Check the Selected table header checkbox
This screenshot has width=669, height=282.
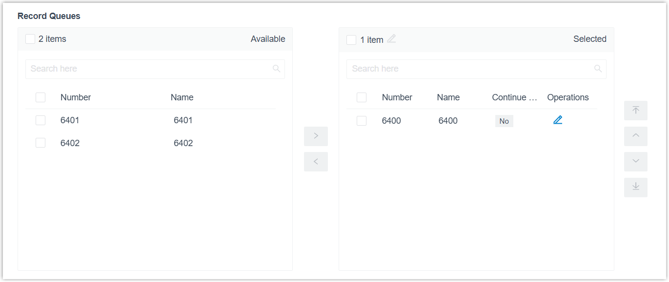(362, 97)
